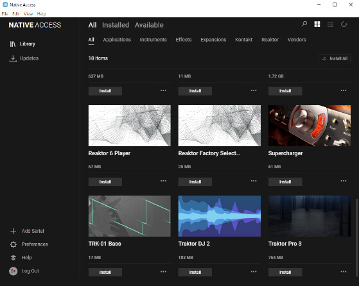Click the NATIVE ACCESS logo
The height and width of the screenshot is (286, 359).
coord(35,25)
